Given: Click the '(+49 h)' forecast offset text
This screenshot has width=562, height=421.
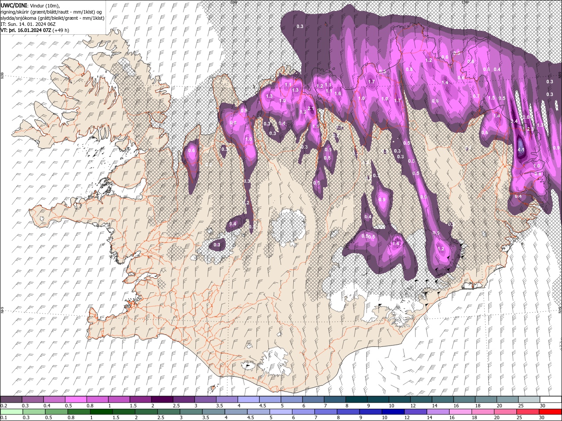Looking at the screenshot, I should pos(61,30).
